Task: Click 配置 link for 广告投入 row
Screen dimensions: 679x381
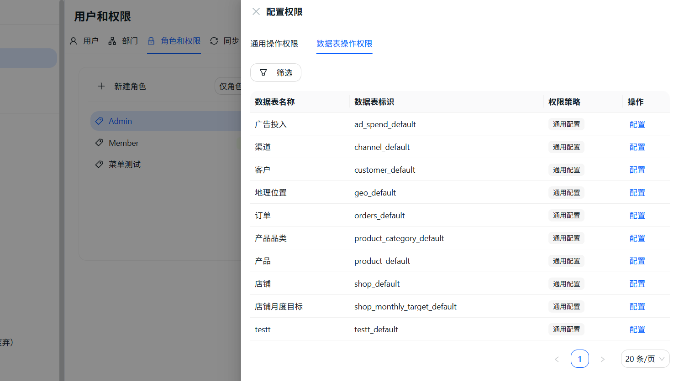Action: point(637,124)
